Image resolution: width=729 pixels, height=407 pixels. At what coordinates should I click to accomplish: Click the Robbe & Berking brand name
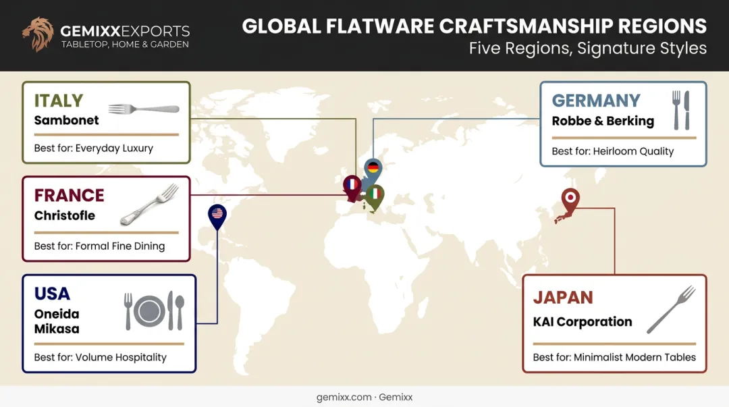603,121
